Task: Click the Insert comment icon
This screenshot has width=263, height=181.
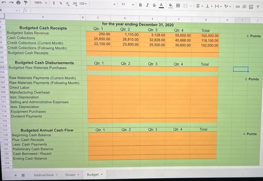Action: click(244, 7)
